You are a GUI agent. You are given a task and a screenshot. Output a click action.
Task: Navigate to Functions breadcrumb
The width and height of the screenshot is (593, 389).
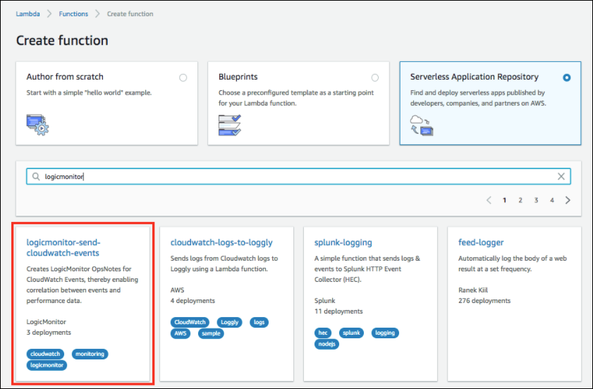[73, 13]
